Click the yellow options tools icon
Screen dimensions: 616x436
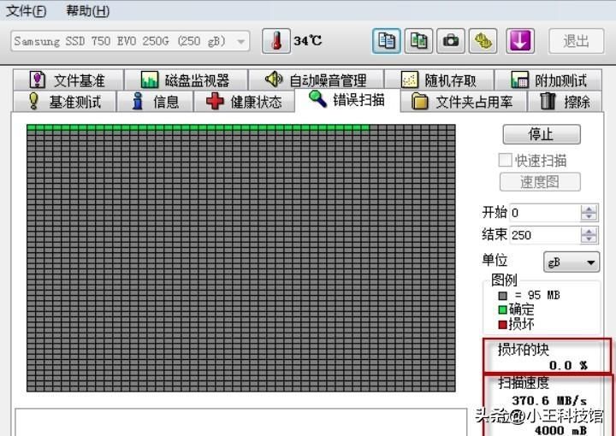click(483, 41)
